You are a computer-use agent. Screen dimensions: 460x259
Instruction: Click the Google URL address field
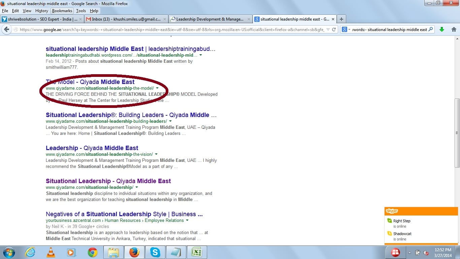(x=172, y=30)
